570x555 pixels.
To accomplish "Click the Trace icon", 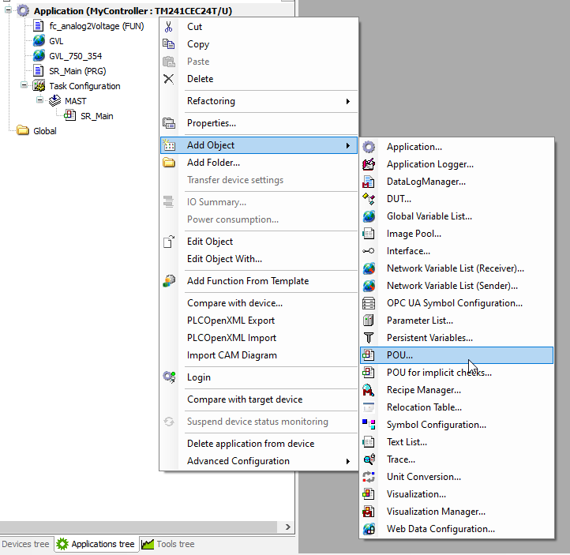I will point(369,459).
